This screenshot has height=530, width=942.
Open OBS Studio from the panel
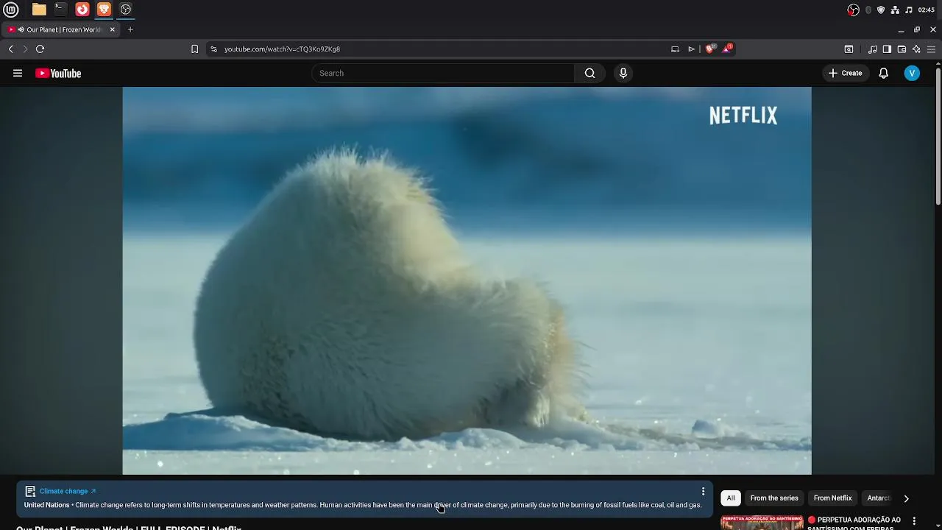[x=126, y=10]
